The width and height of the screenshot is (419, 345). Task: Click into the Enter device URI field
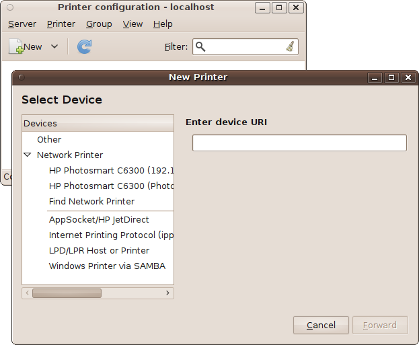[x=299, y=143]
